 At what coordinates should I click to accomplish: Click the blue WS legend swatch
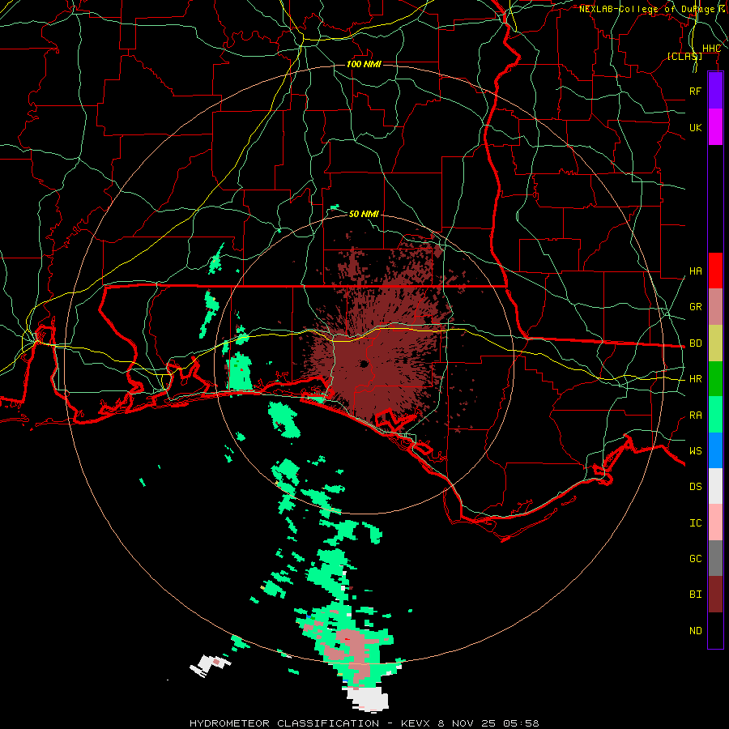[715, 450]
